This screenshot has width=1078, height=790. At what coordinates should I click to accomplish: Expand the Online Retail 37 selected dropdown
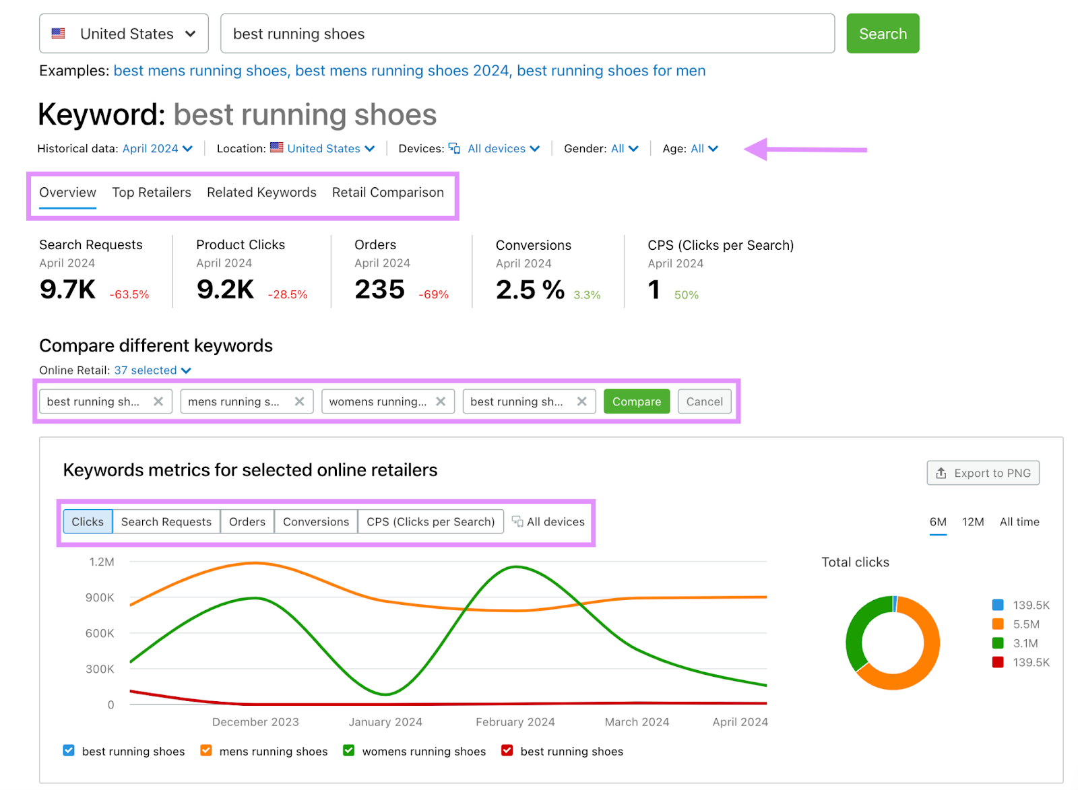[x=152, y=370]
